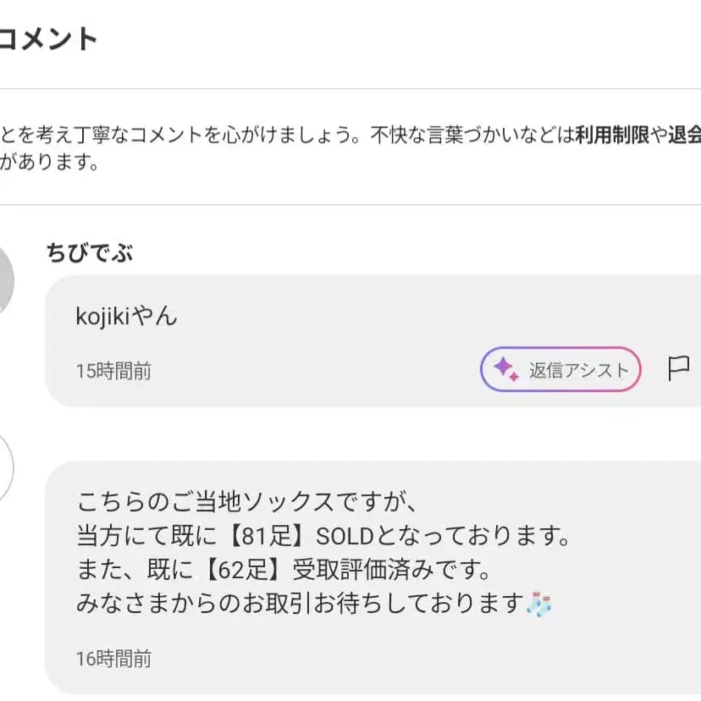701x701 pixels.
Task: Select the kojikiやん comment text
Action: tap(126, 317)
